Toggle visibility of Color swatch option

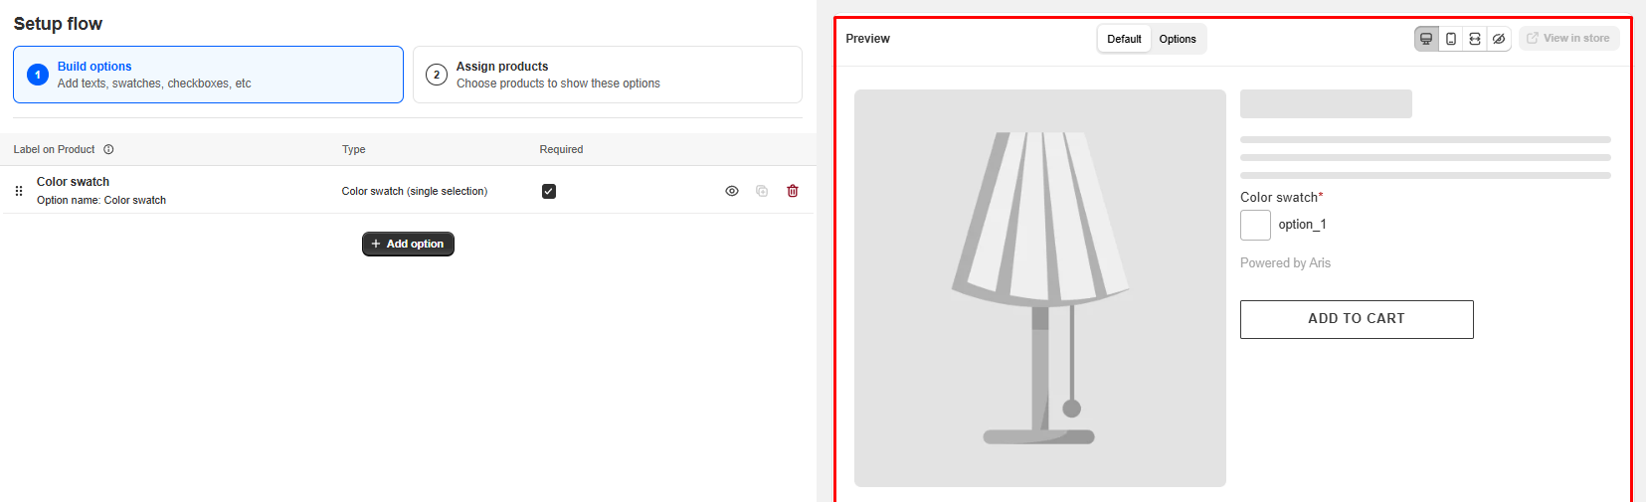point(732,191)
